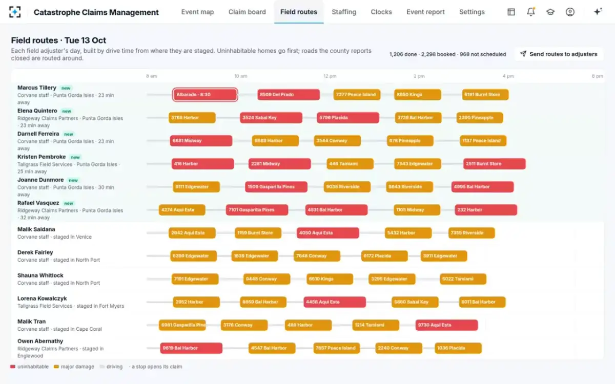
Task: Click the Kristen Pembroke adjuster name
Action: [x=42, y=157]
